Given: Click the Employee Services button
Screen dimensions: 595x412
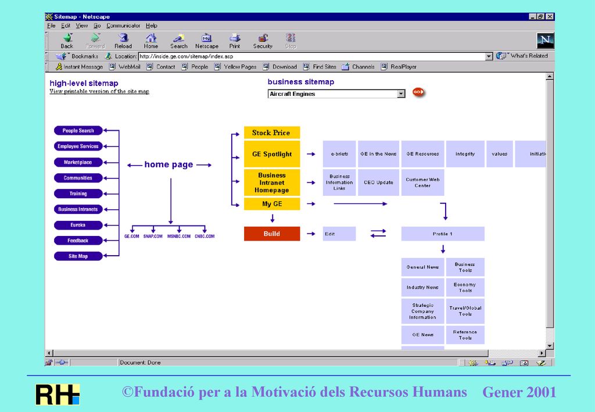Looking at the screenshot, I should (78, 146).
